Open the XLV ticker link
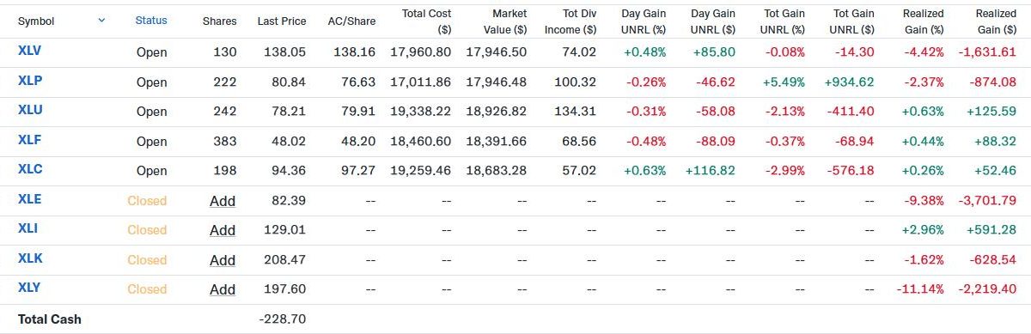 coord(30,51)
